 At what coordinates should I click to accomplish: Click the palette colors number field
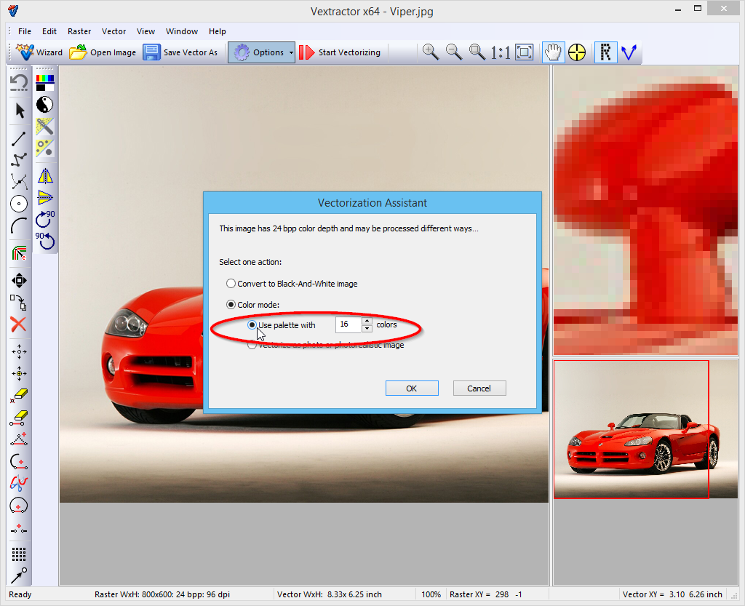pos(348,325)
